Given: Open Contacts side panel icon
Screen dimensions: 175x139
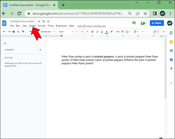Looking at the screenshot, I should click(x=171, y=60).
